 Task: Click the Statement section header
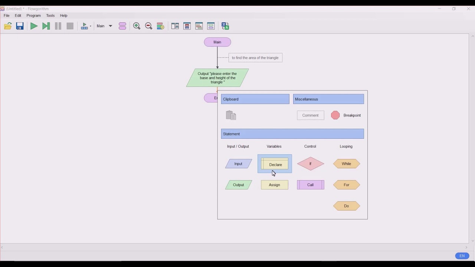(292, 134)
